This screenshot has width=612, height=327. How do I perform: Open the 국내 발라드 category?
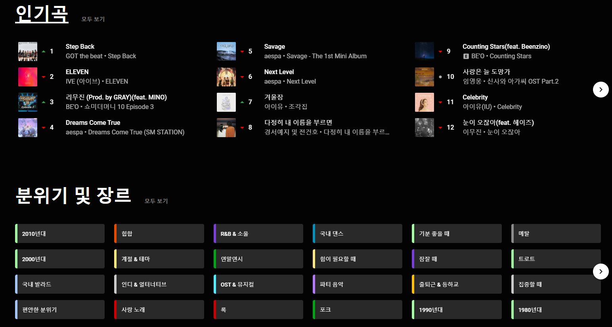point(60,284)
